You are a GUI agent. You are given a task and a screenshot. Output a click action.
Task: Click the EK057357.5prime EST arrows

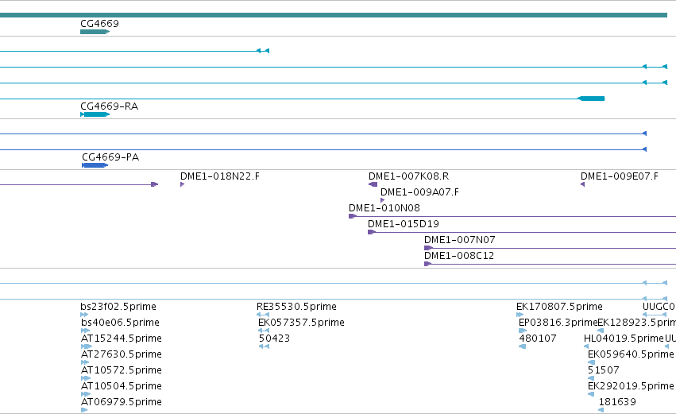coord(264,331)
